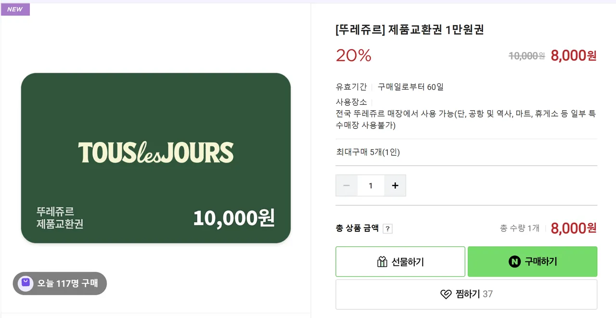
Task: Click the wishlist count 37
Action: tap(488, 294)
